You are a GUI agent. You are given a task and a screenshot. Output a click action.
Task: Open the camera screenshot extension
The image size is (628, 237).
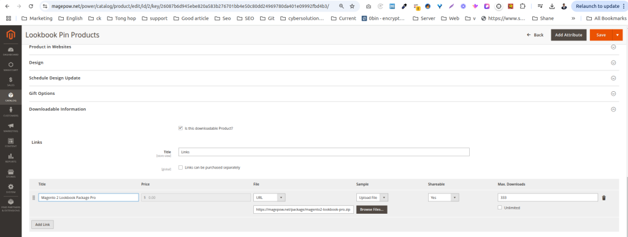[369, 6]
